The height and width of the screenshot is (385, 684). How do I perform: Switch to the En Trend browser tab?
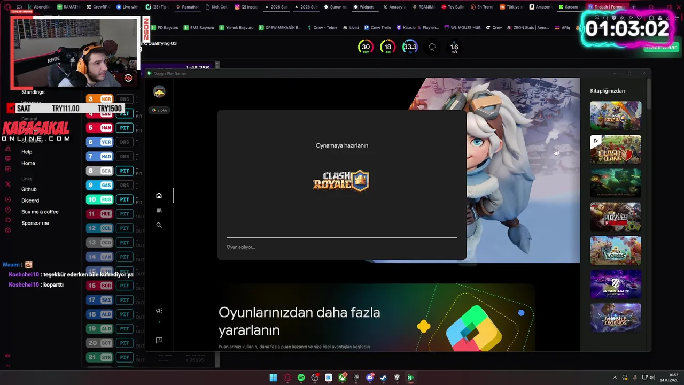coord(483,7)
